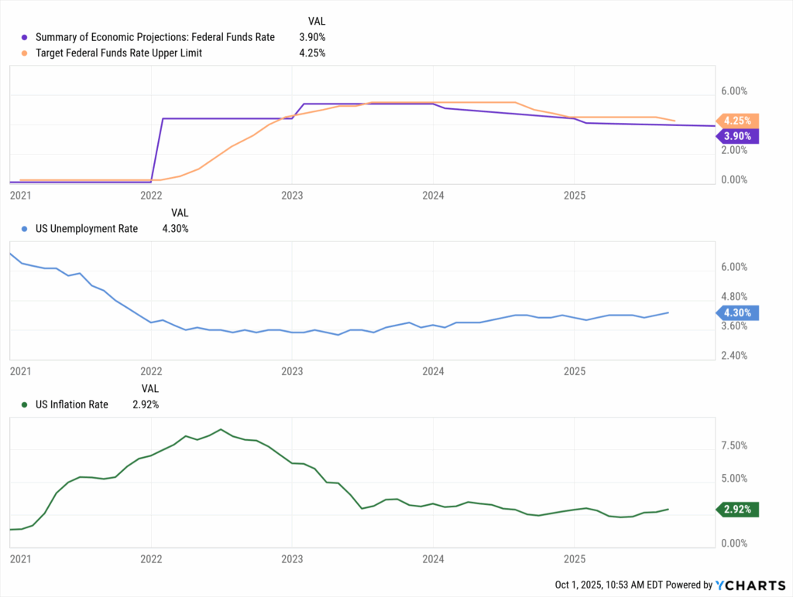Image resolution: width=793 pixels, height=597 pixels.
Task: Click the 7.50% inflation y-axis label
Action: (x=736, y=446)
